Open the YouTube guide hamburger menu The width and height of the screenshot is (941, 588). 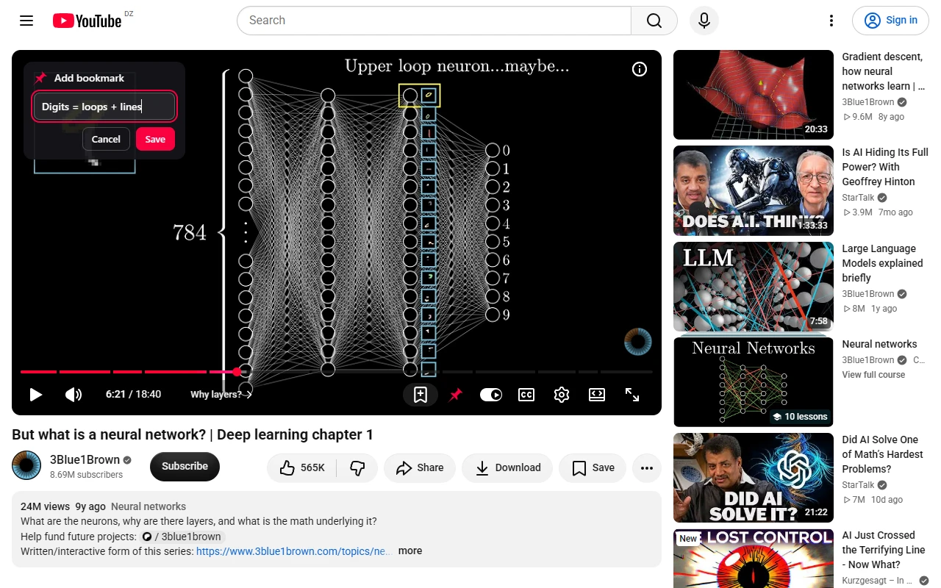pyautogui.click(x=26, y=21)
